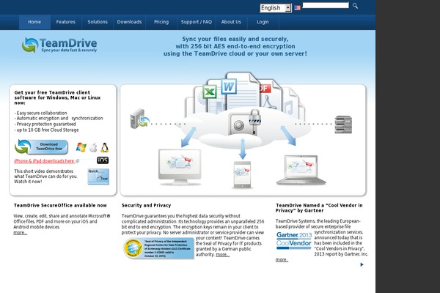The width and height of the screenshot is (440, 293).
Task: Click the TeamDrive SecureOffice available now heading
Action: (60, 205)
